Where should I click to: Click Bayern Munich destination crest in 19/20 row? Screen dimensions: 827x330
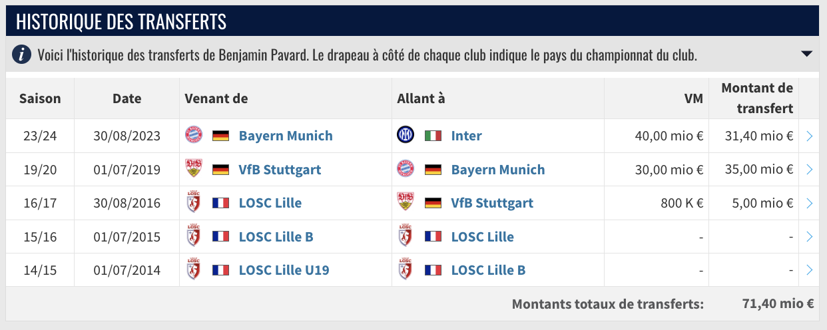tap(406, 170)
